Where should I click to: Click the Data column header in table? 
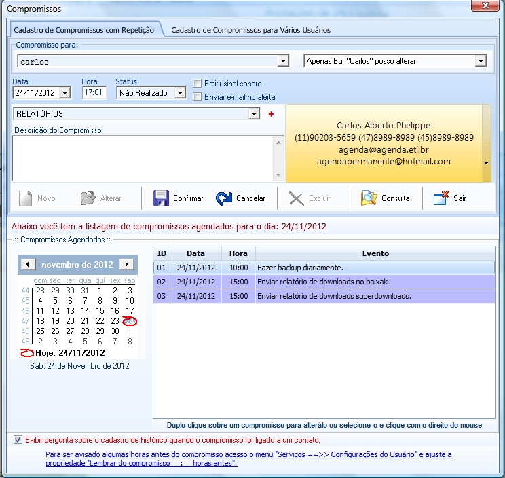[x=195, y=253]
